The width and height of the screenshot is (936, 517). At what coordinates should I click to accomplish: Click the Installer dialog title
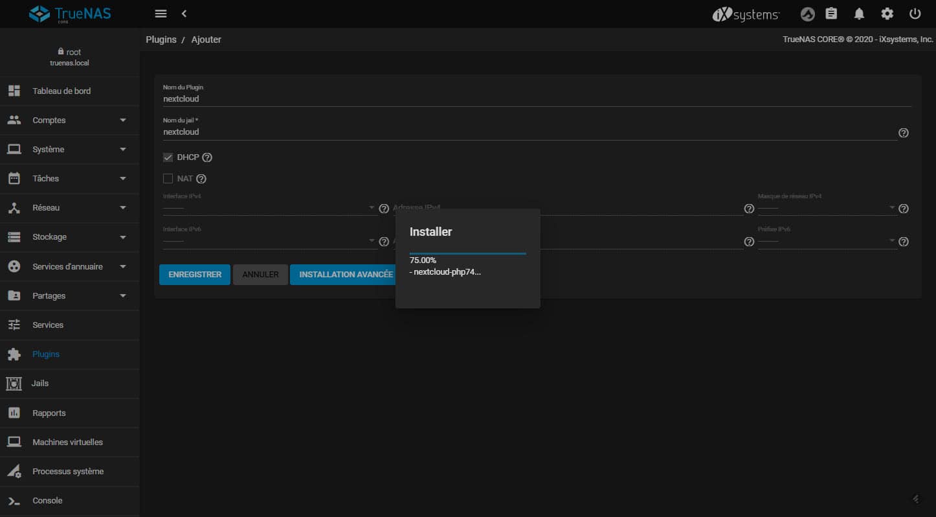click(430, 232)
